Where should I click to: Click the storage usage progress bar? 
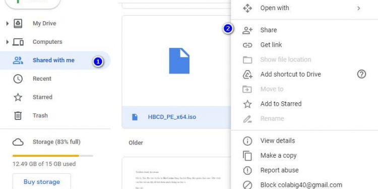(x=52, y=156)
